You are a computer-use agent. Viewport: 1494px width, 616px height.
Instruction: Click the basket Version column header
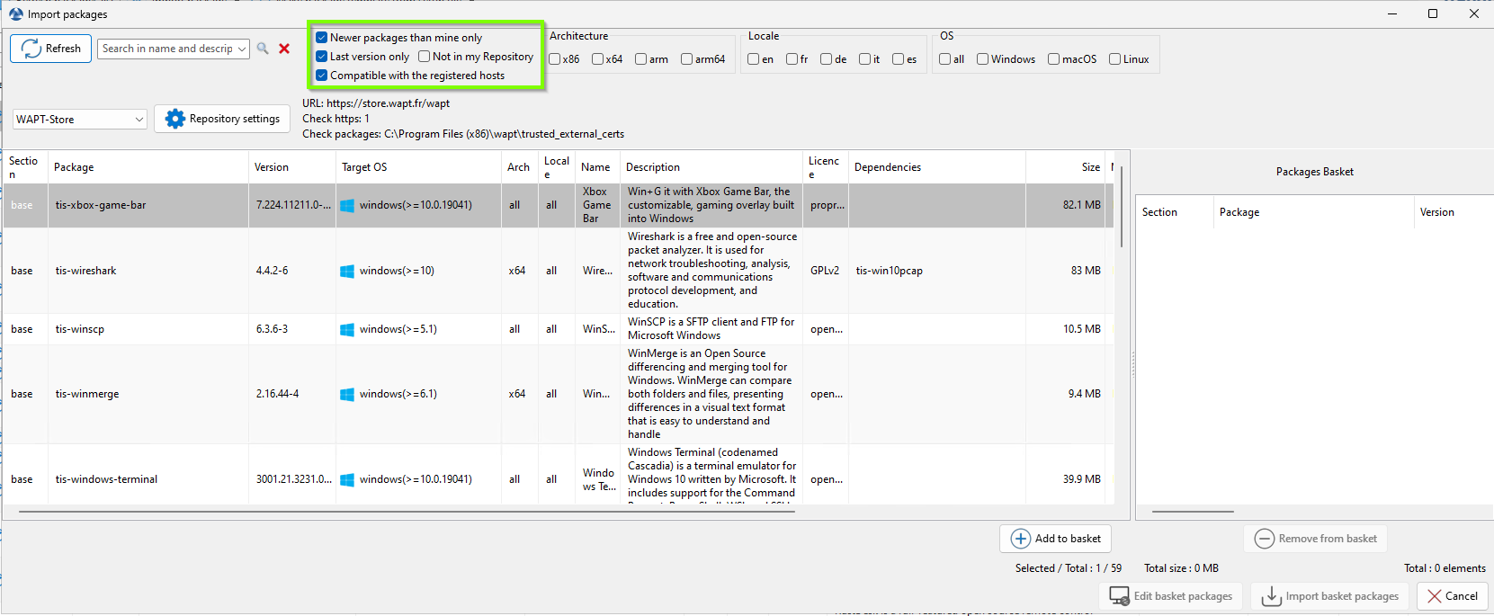(x=1454, y=212)
